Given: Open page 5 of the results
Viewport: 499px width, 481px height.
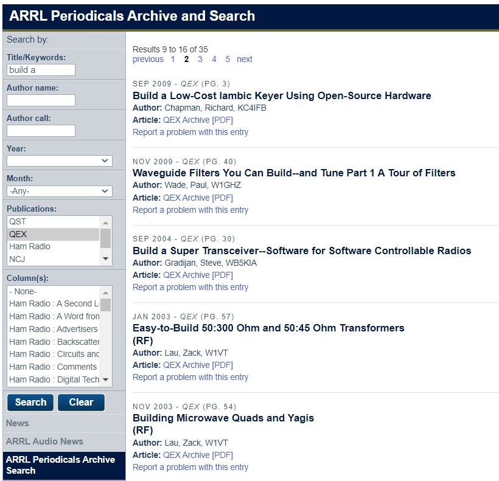Looking at the screenshot, I should coord(227,59).
